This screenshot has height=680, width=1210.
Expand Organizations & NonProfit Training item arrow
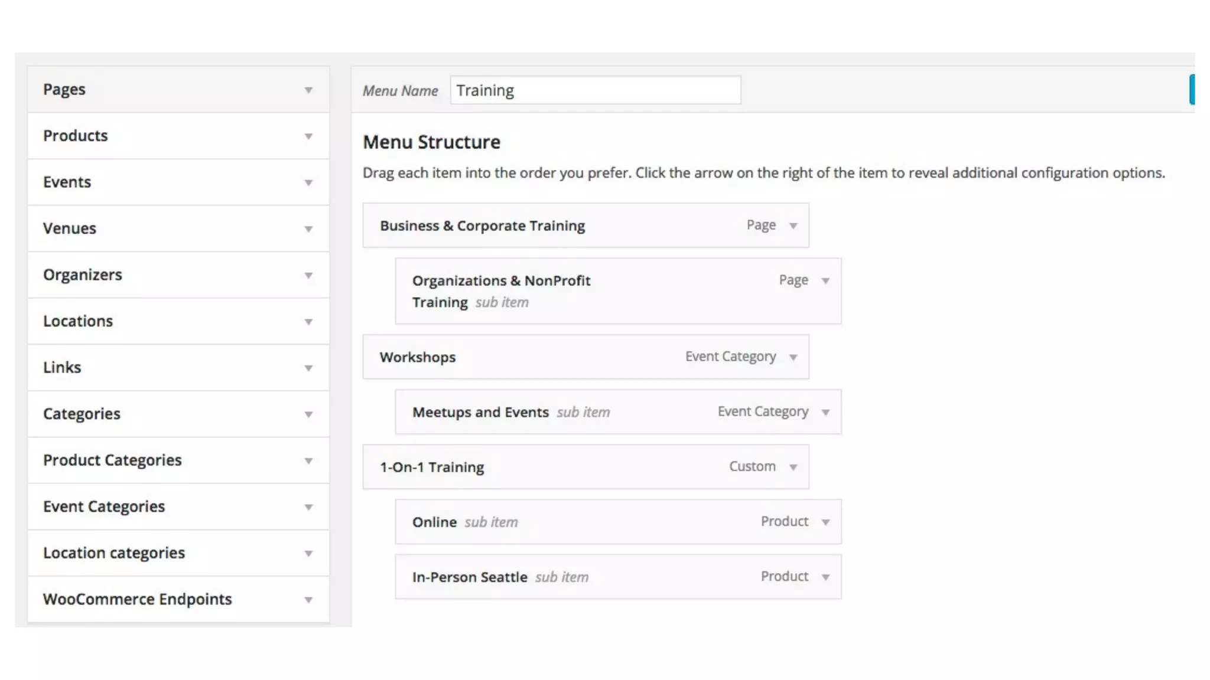[825, 281]
